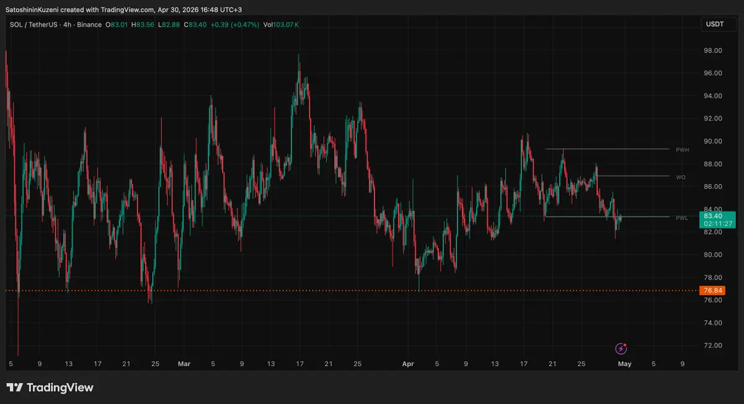744x404 pixels.
Task: Click the Vol 103.07 K value
Action: click(x=281, y=25)
